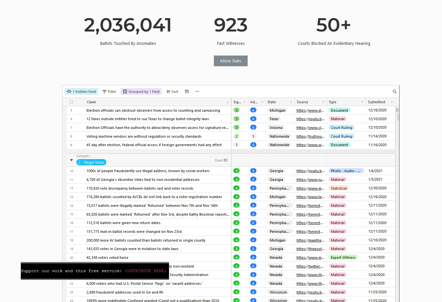Click the More Stats button
The image size is (442, 302).
tap(231, 61)
